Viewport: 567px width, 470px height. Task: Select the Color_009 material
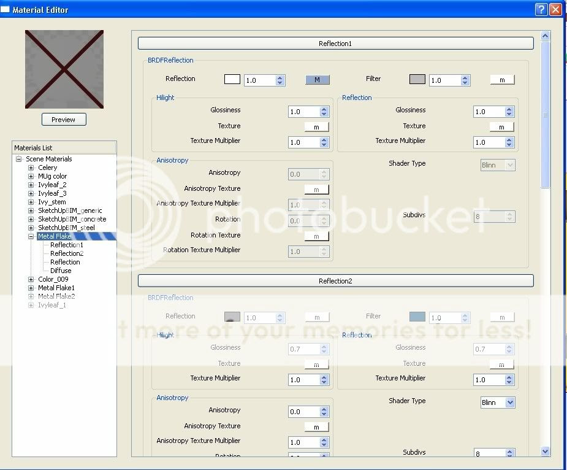point(53,279)
